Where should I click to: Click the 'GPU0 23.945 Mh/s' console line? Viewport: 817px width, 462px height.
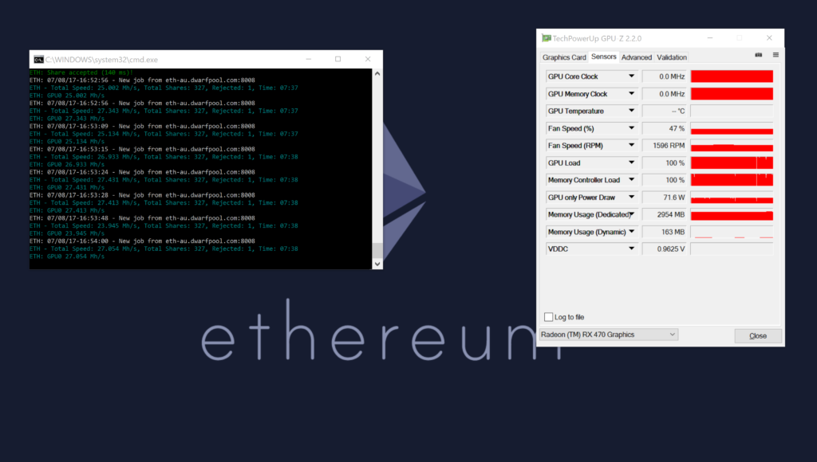click(67, 233)
